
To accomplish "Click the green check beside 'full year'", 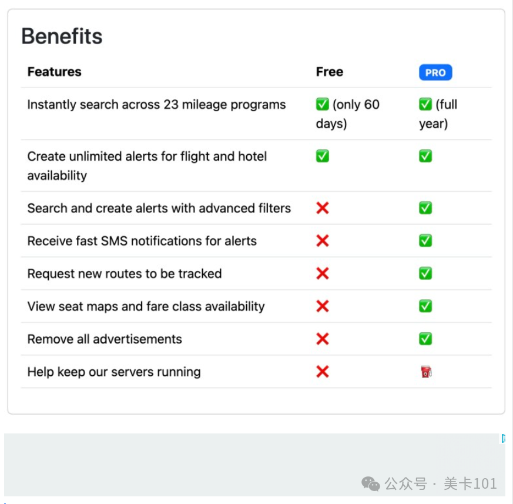I will [x=425, y=105].
